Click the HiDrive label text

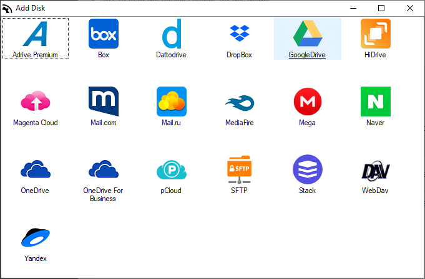(375, 55)
